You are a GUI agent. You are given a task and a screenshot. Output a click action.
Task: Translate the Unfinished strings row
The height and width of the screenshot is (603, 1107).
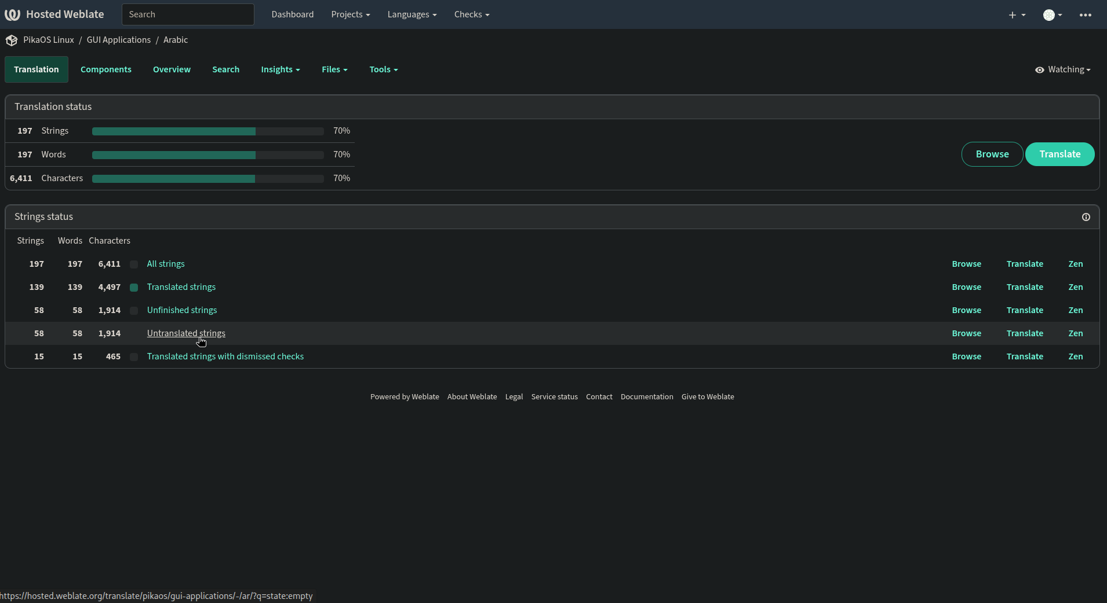point(1025,310)
